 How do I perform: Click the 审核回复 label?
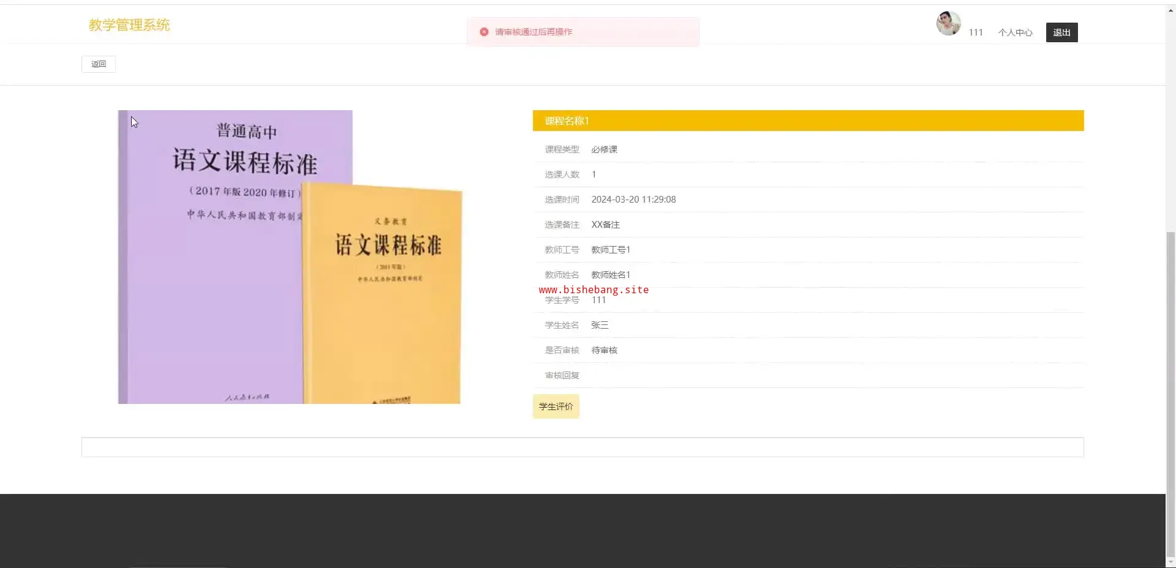click(562, 375)
